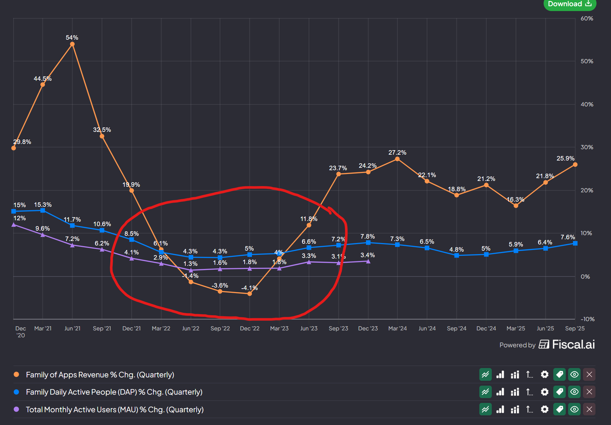Remove the Total Monthly Active Users series
This screenshot has height=425, width=611.
[x=589, y=409]
